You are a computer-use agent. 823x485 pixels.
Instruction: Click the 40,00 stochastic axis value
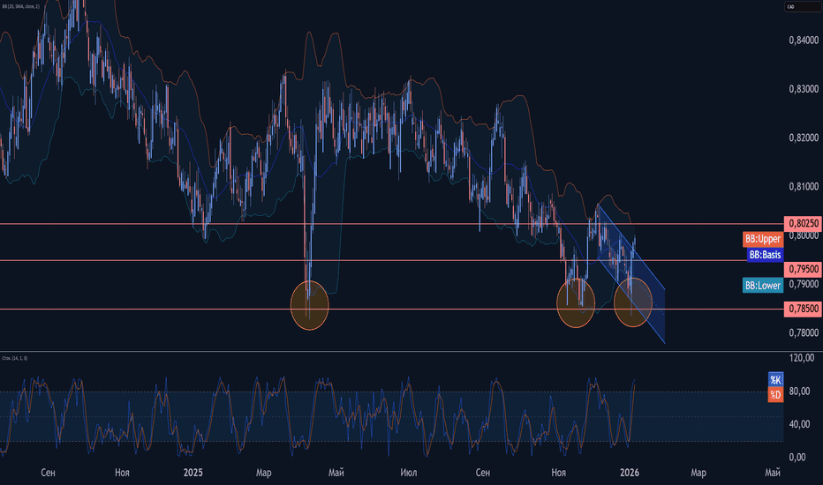799,424
